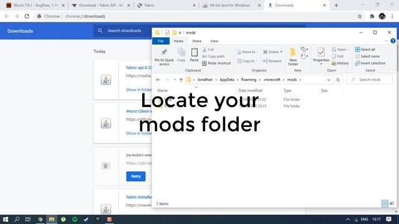
Task: Click Search mods input field
Action: (370, 80)
